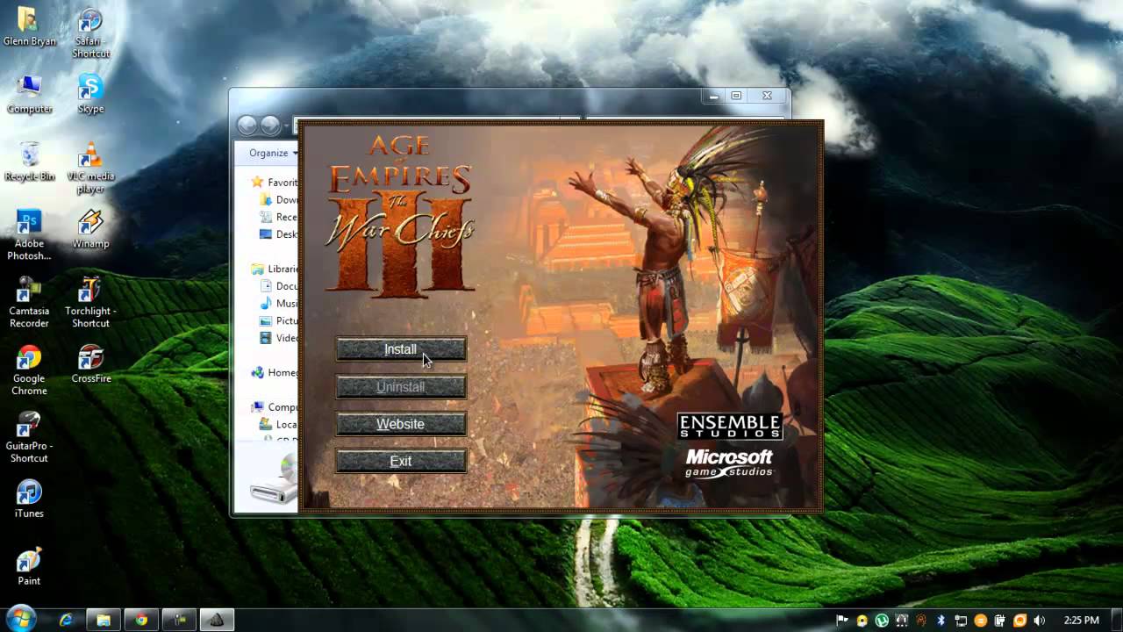Launch Winamp from the desktop

point(90,229)
